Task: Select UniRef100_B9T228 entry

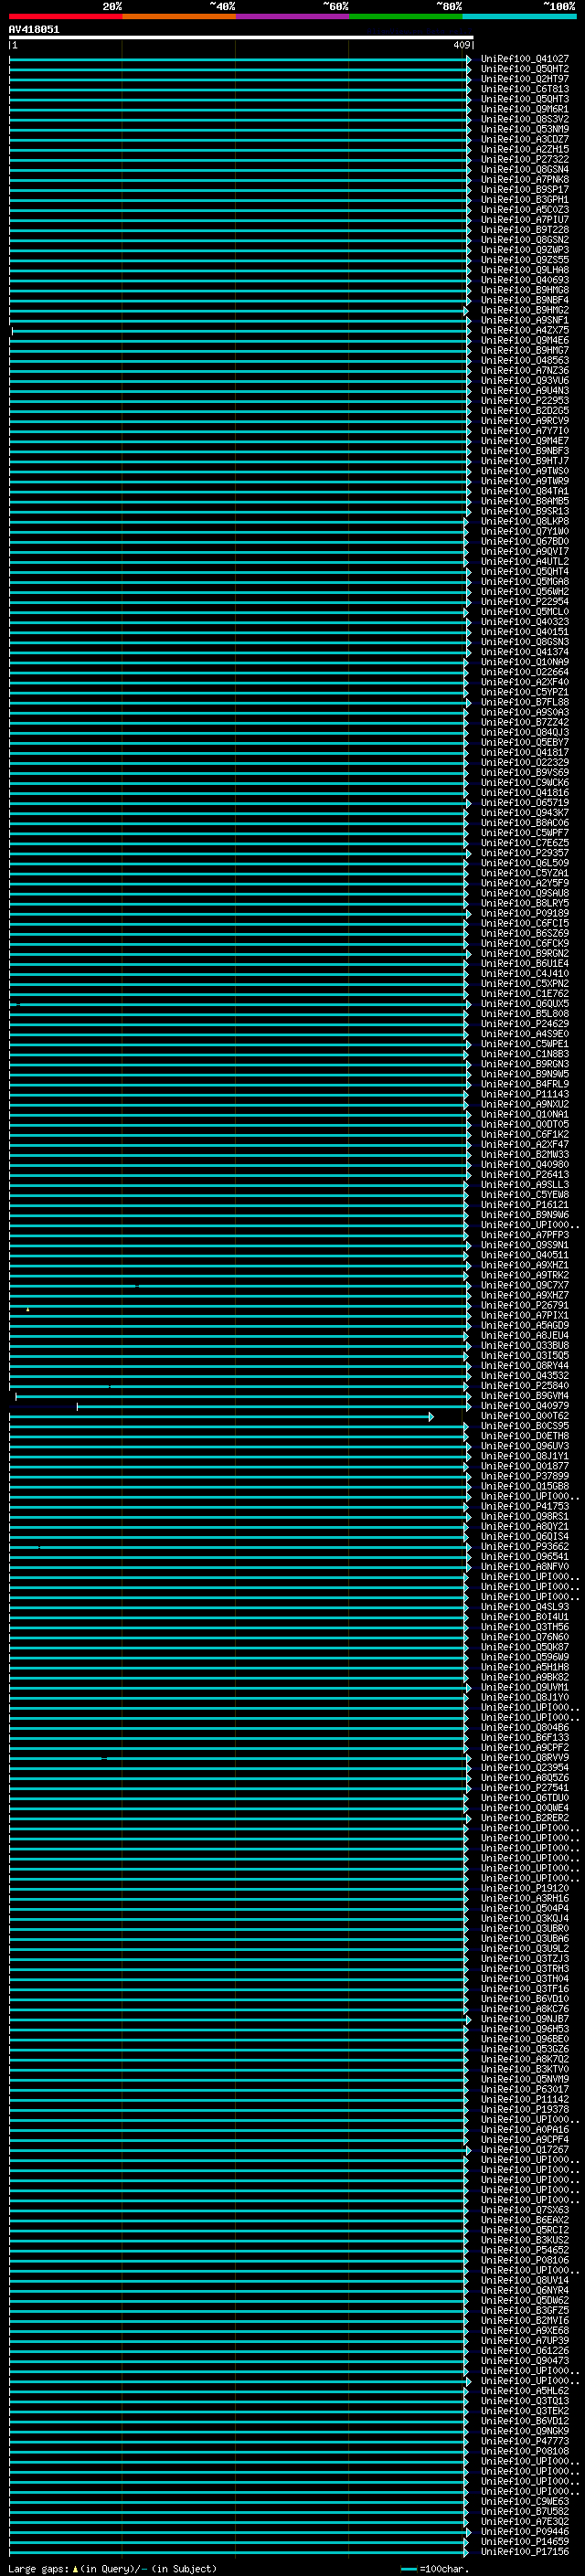Action: 524,230
